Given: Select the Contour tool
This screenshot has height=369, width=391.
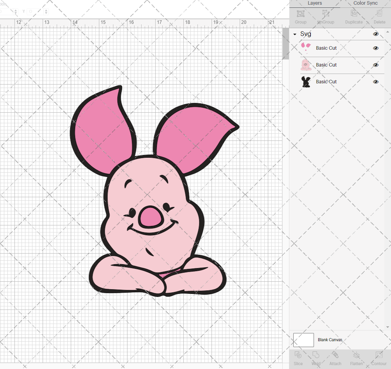Looking at the screenshot, I should point(379,355).
